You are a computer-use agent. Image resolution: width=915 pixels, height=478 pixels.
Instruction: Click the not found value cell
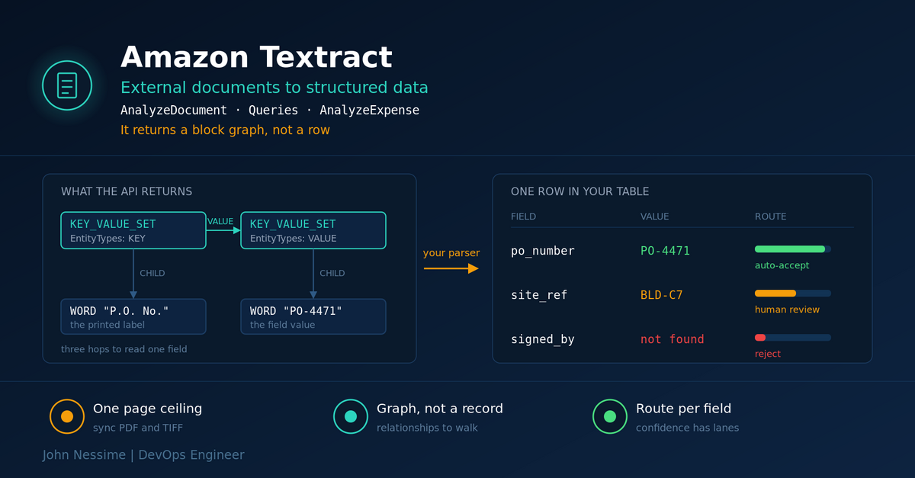pyautogui.click(x=673, y=339)
